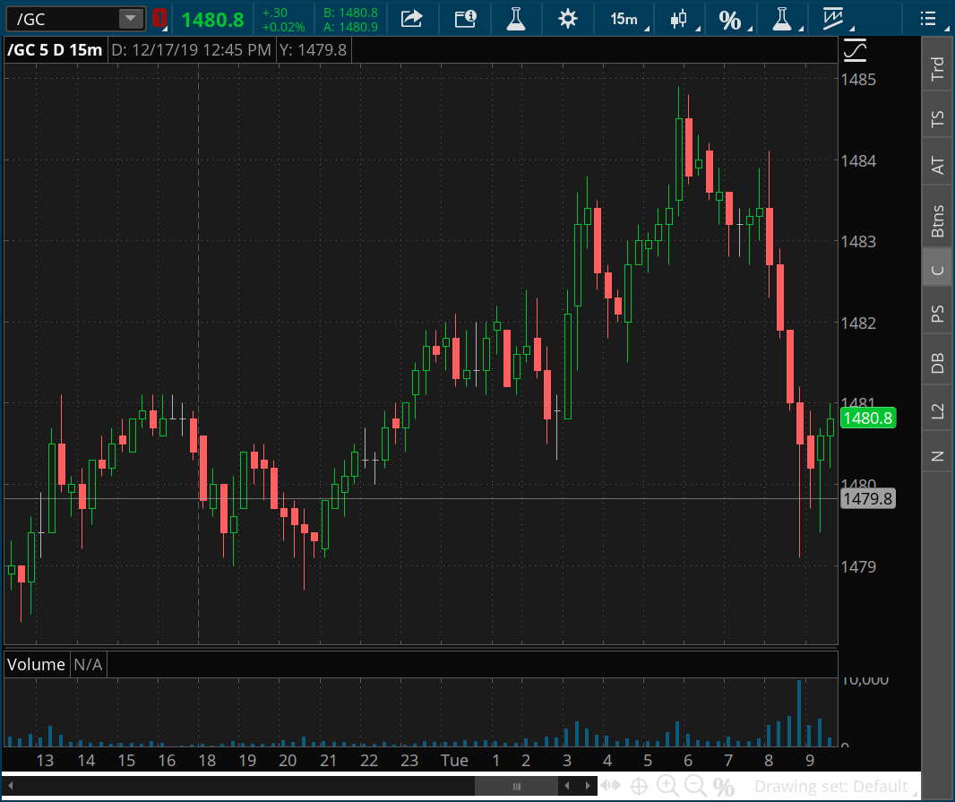Click the red symbol link number 1 icon
Image resolution: width=955 pixels, height=802 pixels.
(x=159, y=19)
